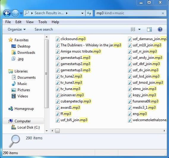169x158 pixels.
Task: Click the change view icon in toolbar
Action: coord(133,29)
